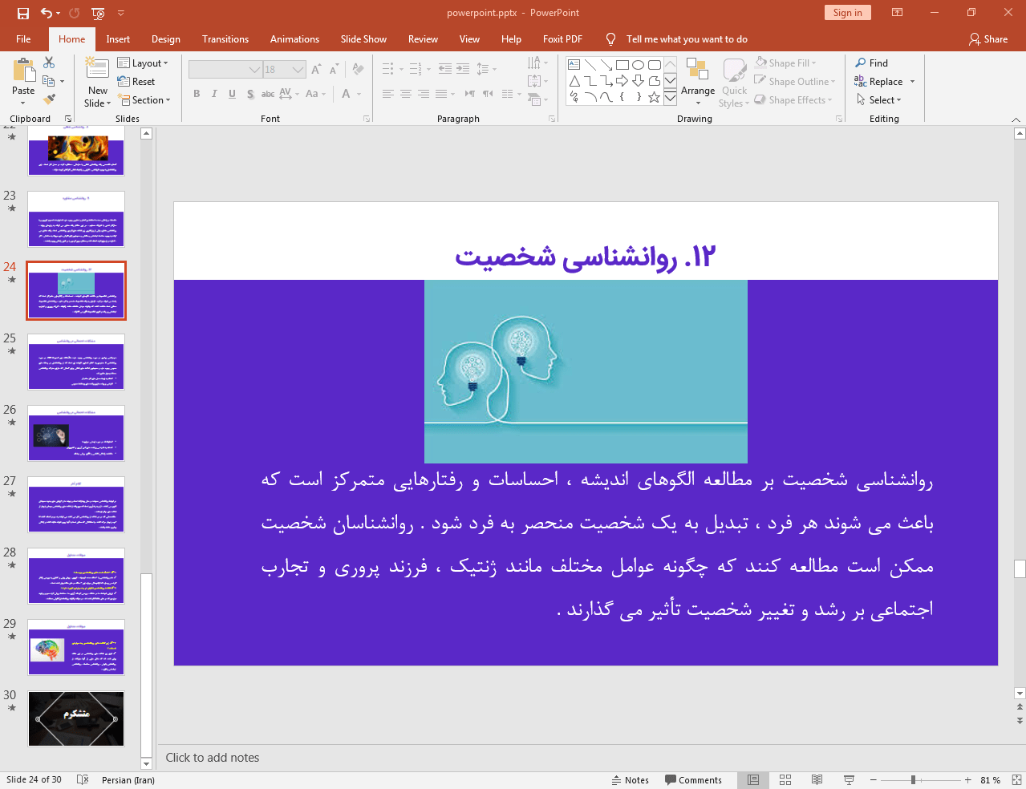Switch to the Design tab
1026x789 pixels.
(x=166, y=39)
